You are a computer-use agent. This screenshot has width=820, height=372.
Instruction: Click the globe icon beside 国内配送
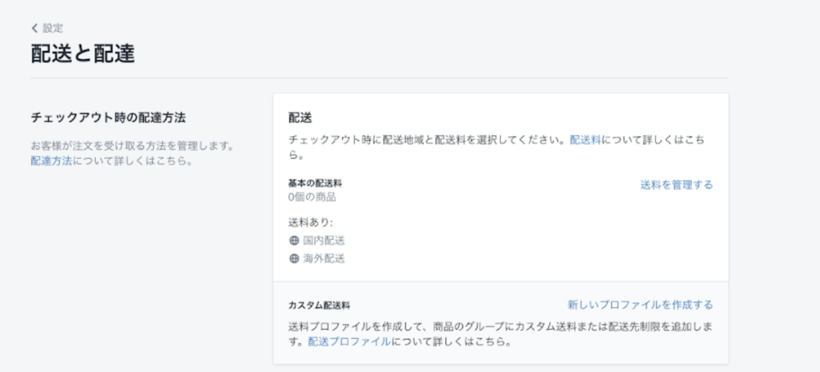(x=294, y=241)
